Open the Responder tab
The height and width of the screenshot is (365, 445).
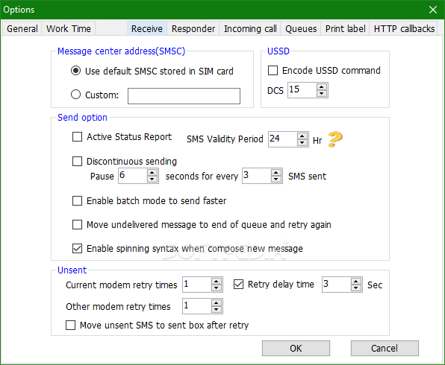(x=193, y=28)
